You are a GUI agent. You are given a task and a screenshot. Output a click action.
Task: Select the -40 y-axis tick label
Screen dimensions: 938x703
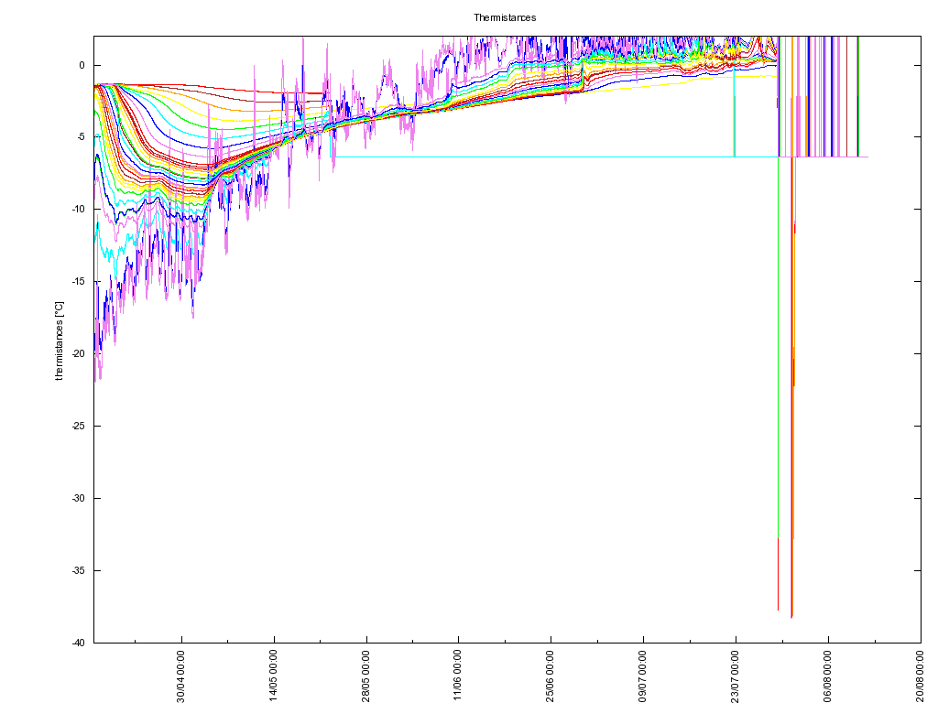click(x=78, y=643)
